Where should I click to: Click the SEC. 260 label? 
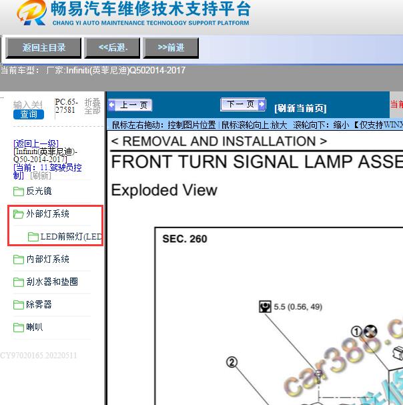click(185, 239)
